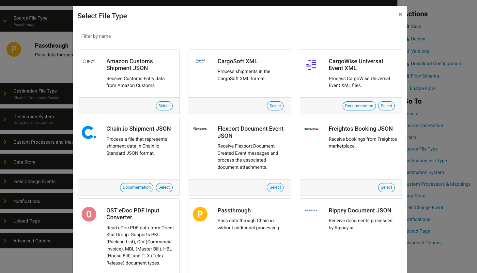Screen dimensions: 477x273
Task: Open Documentation for CargoWise Universal Event XML
Action: point(359,106)
